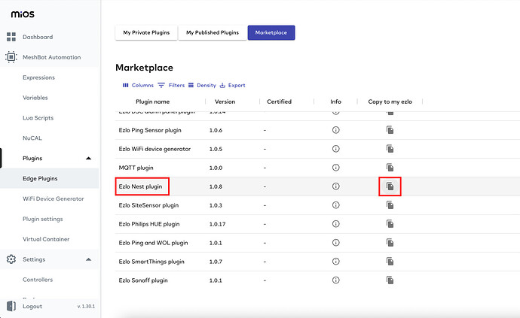
Task: Show info for Ezlo WiFi device generator
Action: (x=335, y=149)
